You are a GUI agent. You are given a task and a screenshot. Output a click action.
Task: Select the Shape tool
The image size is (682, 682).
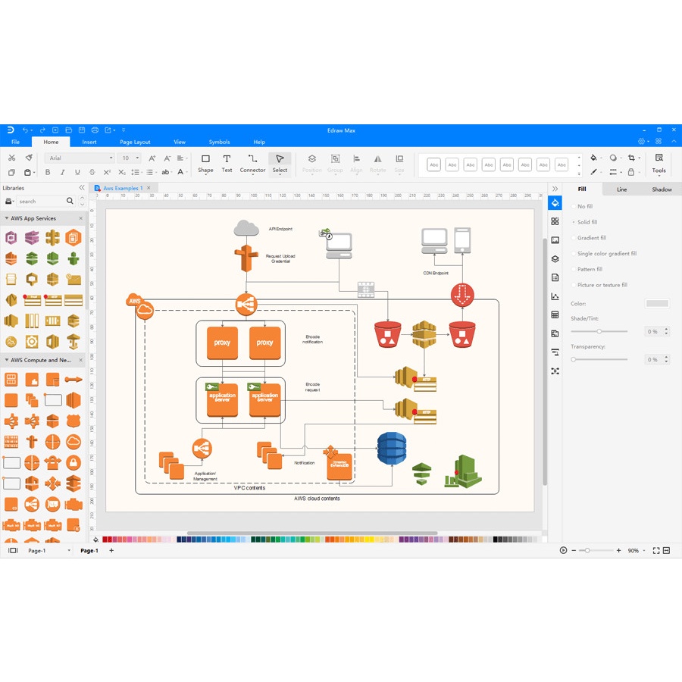coord(205,164)
